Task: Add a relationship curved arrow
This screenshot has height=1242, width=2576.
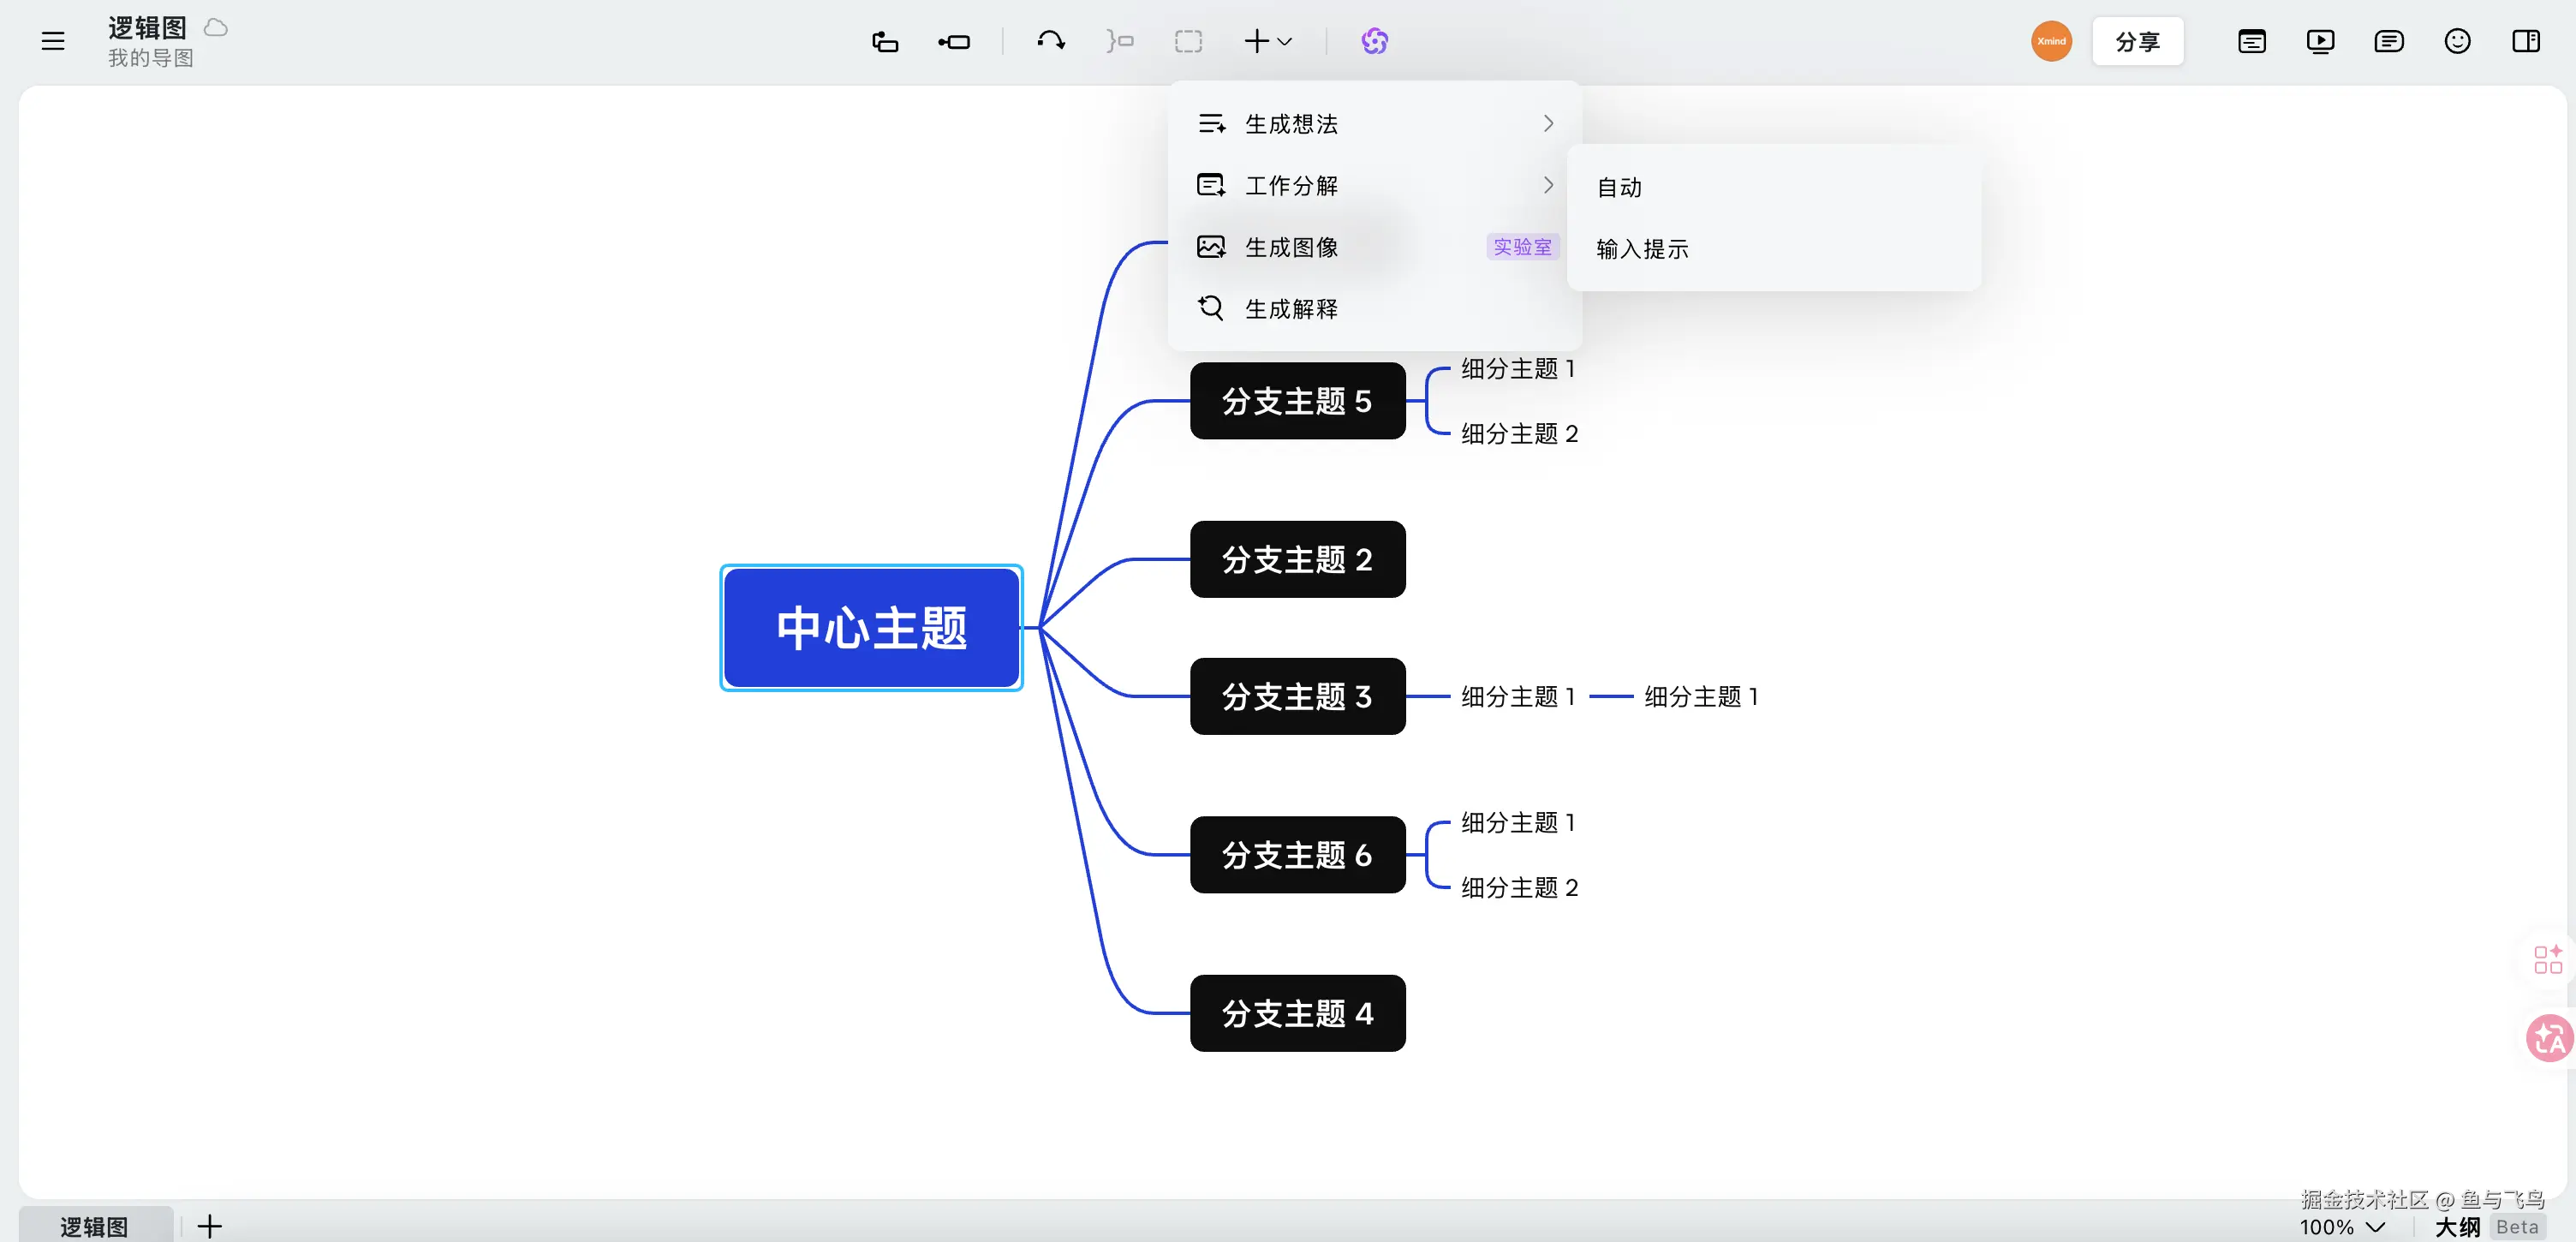Action: [x=1051, y=41]
